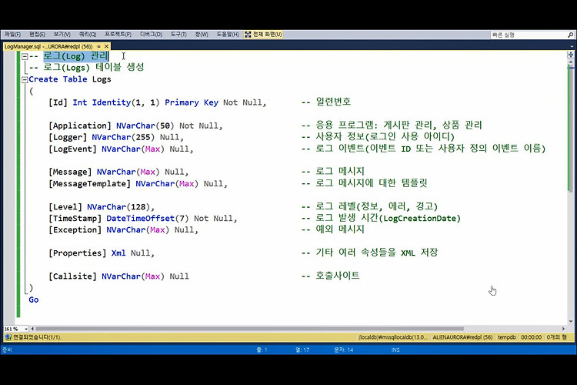Open the 창(W) menu
Image resolution: width=577 pixels, height=385 pixels.
(202, 34)
